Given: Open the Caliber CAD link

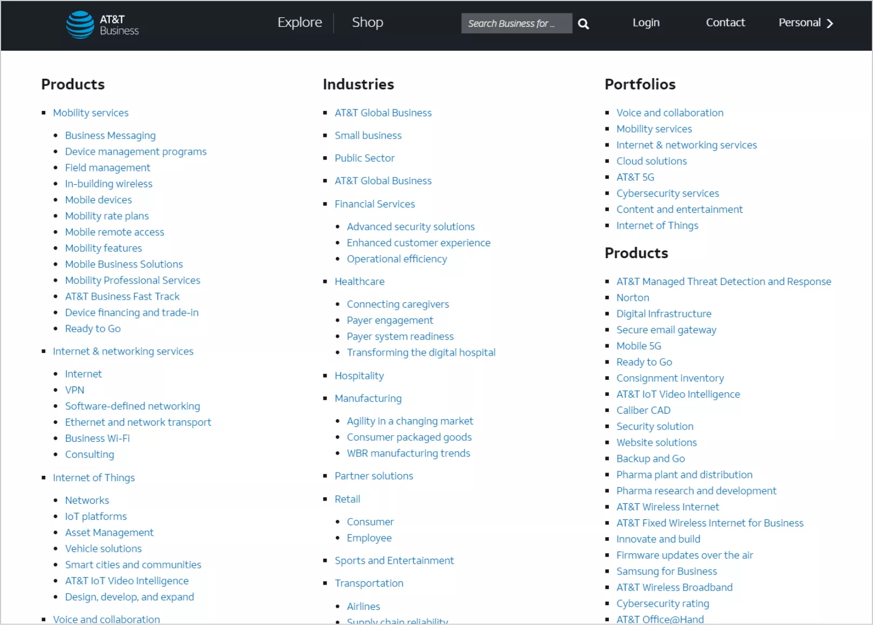Looking at the screenshot, I should (x=643, y=411).
